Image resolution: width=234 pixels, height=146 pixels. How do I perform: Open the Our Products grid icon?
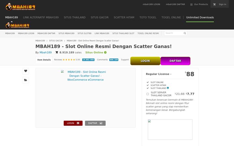[x=191, y=5]
